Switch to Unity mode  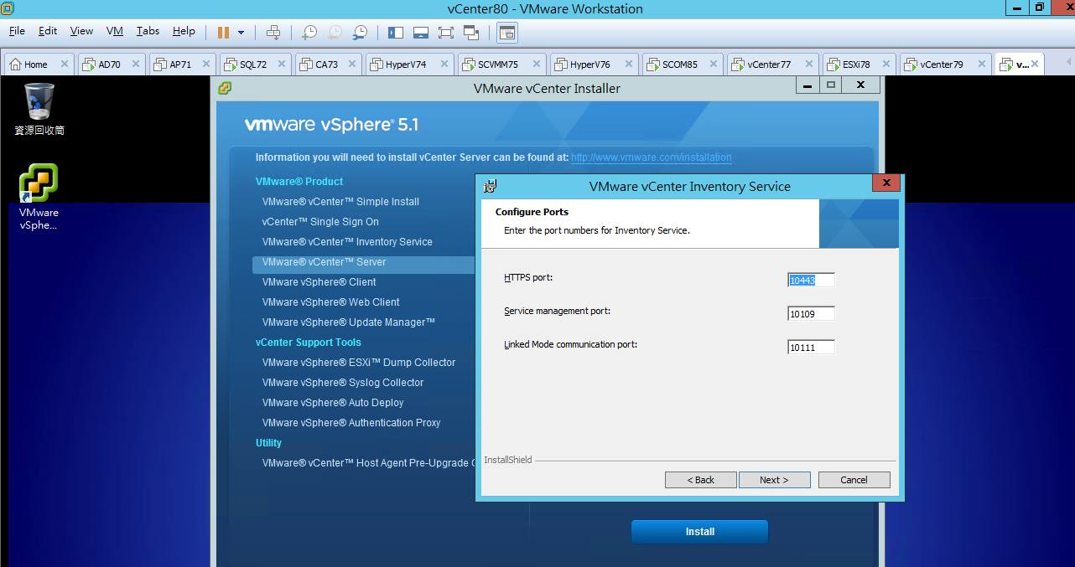471,33
